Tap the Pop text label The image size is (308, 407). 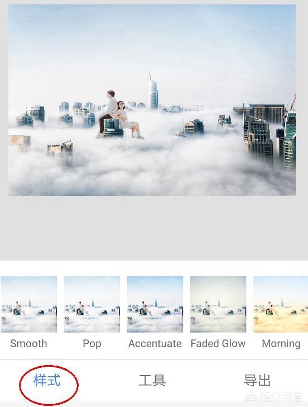92,344
